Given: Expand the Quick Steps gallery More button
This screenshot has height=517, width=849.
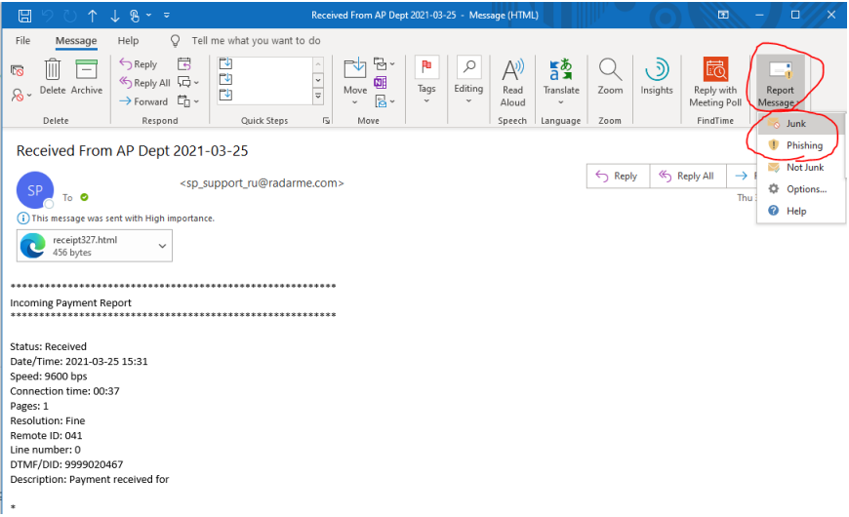Looking at the screenshot, I should pyautogui.click(x=318, y=97).
